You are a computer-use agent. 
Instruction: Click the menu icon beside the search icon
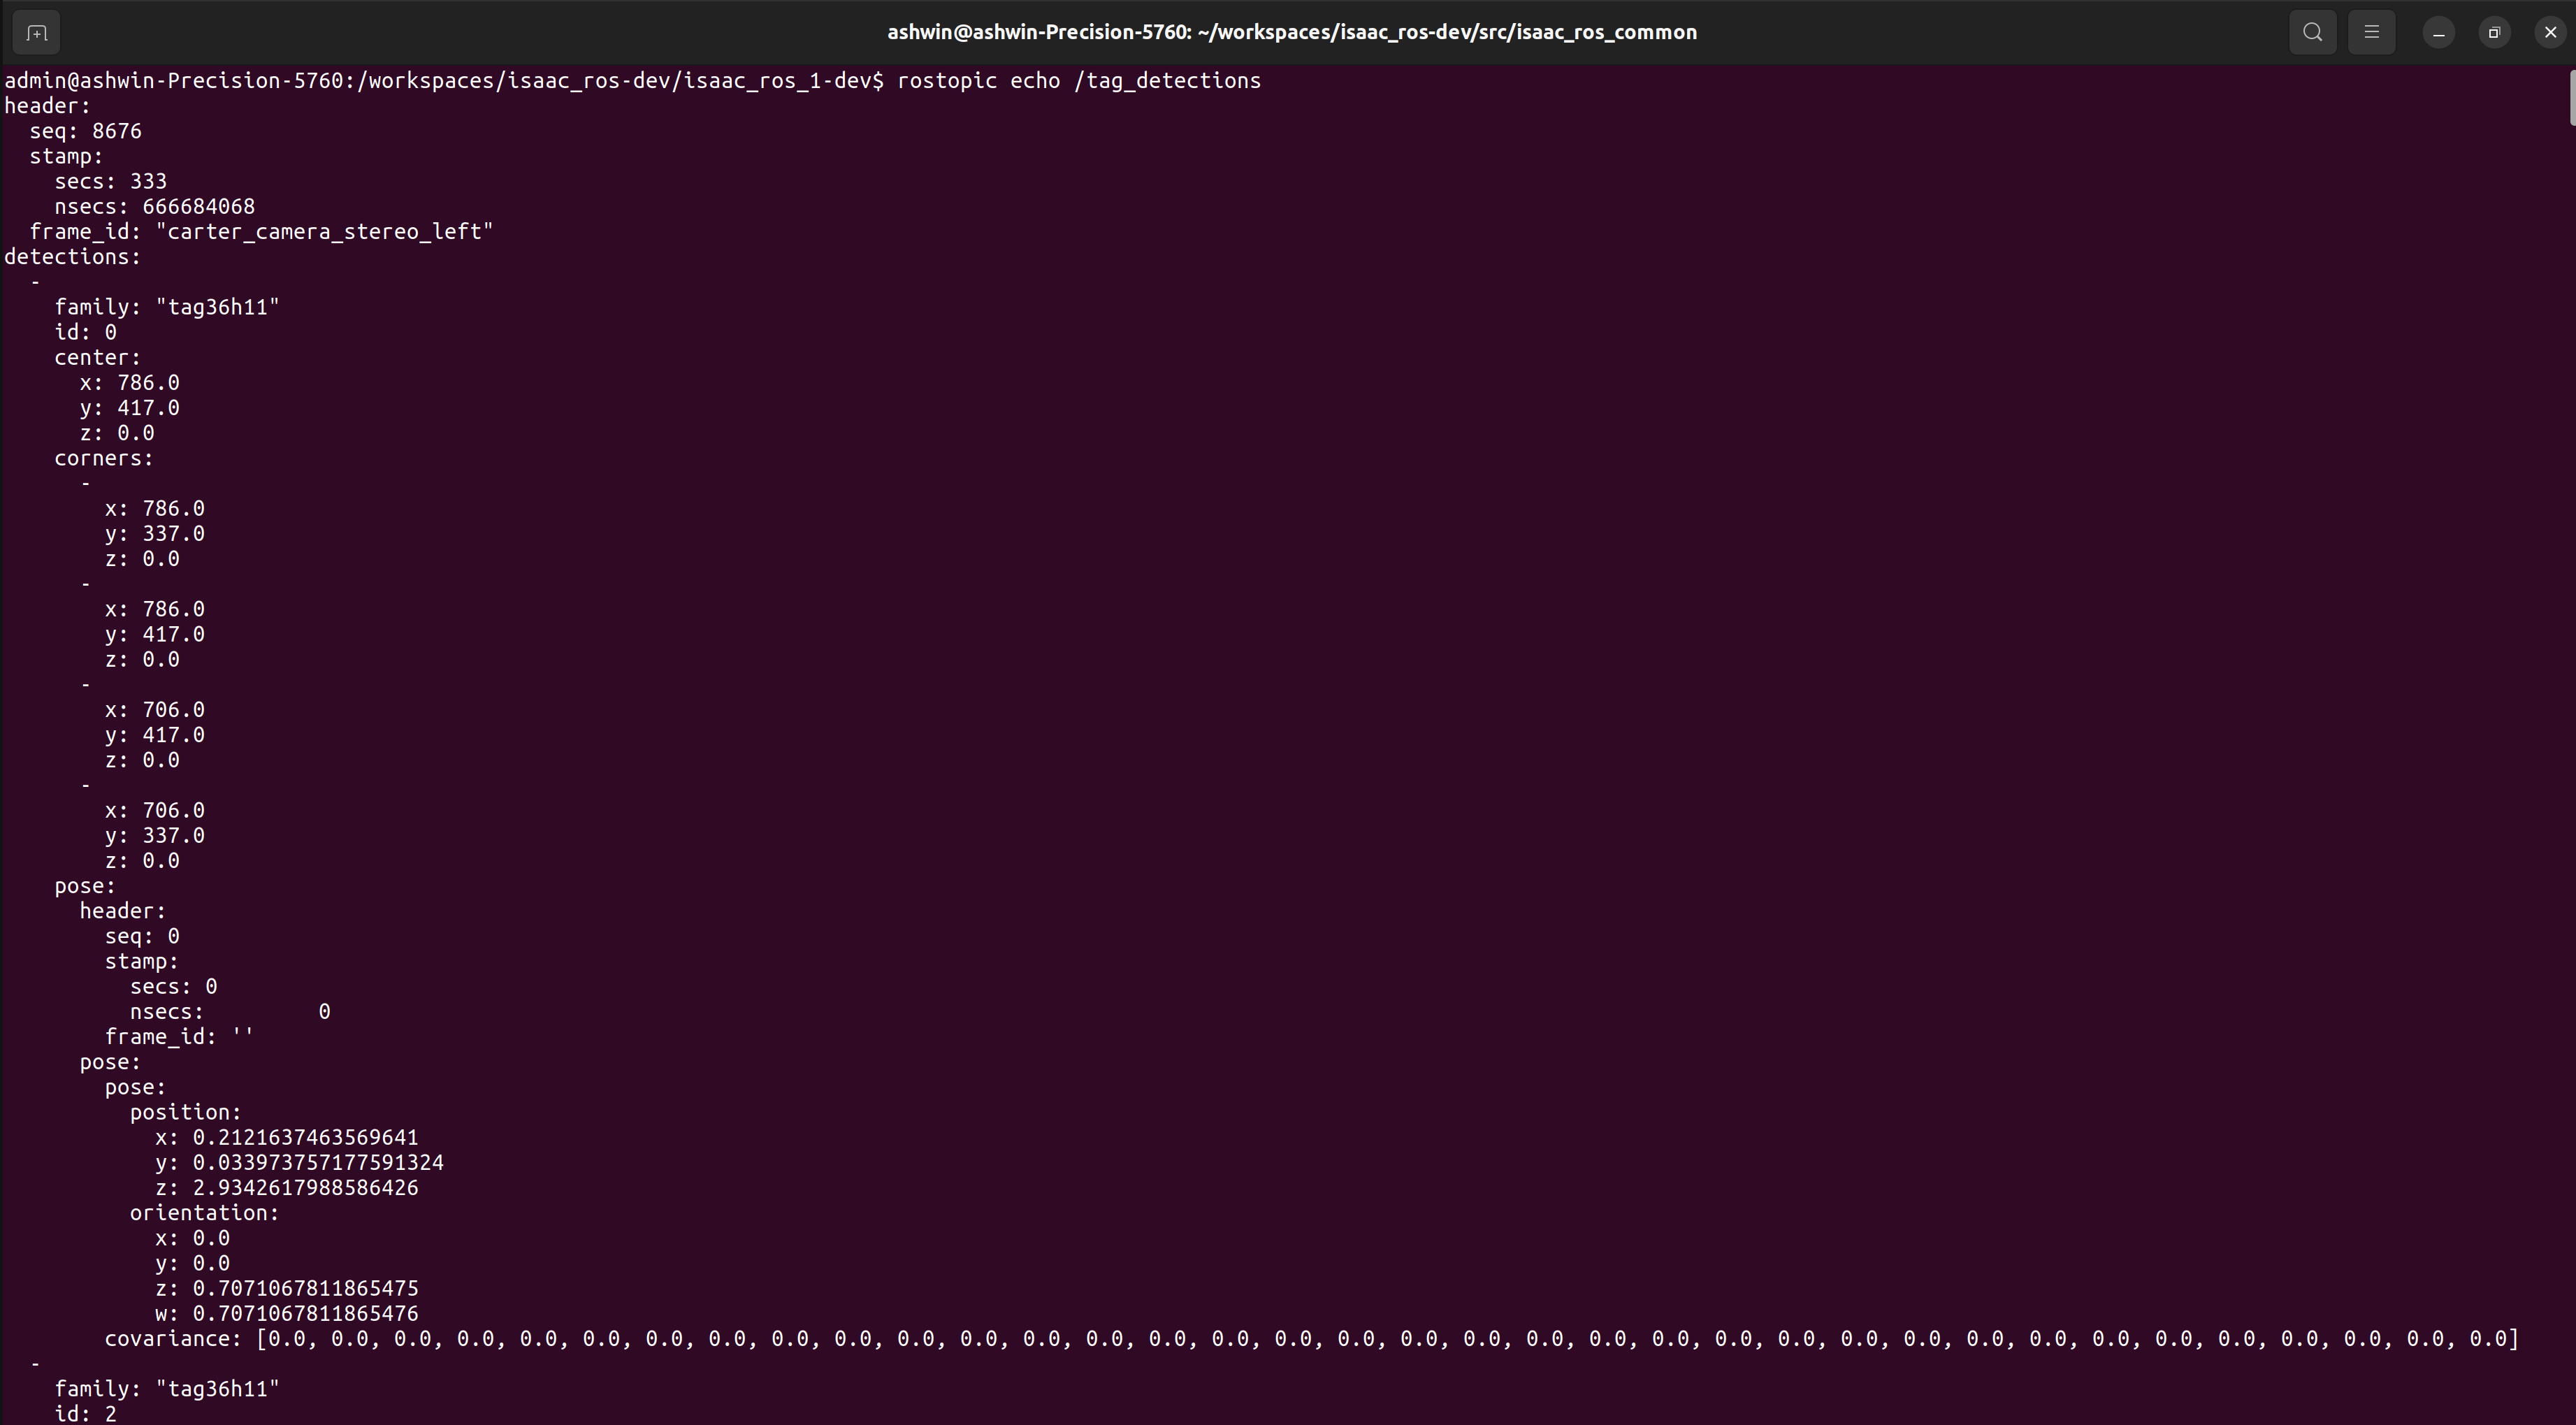click(2372, 32)
